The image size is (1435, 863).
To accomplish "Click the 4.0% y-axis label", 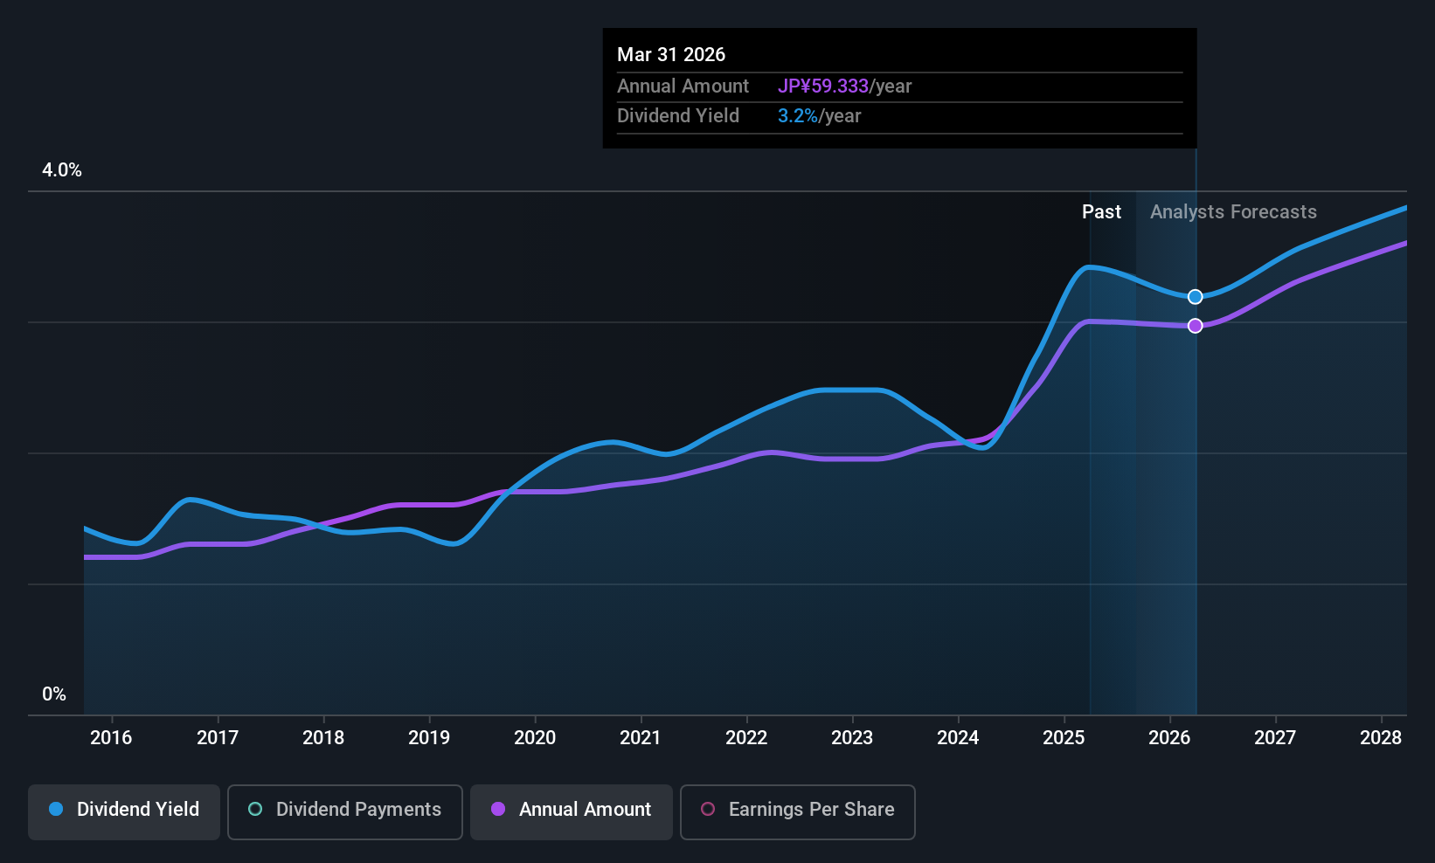I will coord(62,170).
